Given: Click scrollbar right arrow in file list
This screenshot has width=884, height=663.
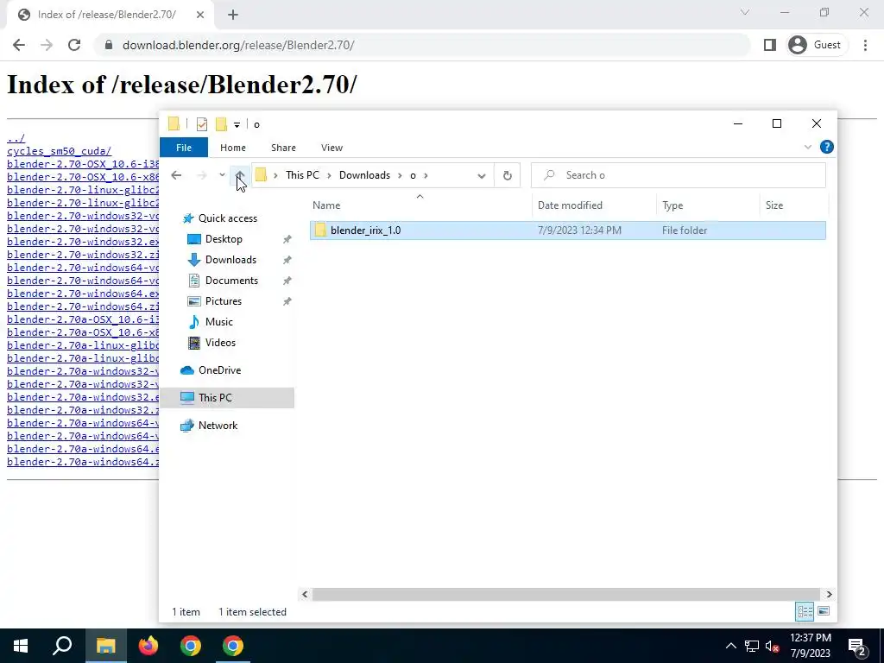Looking at the screenshot, I should coord(829,594).
